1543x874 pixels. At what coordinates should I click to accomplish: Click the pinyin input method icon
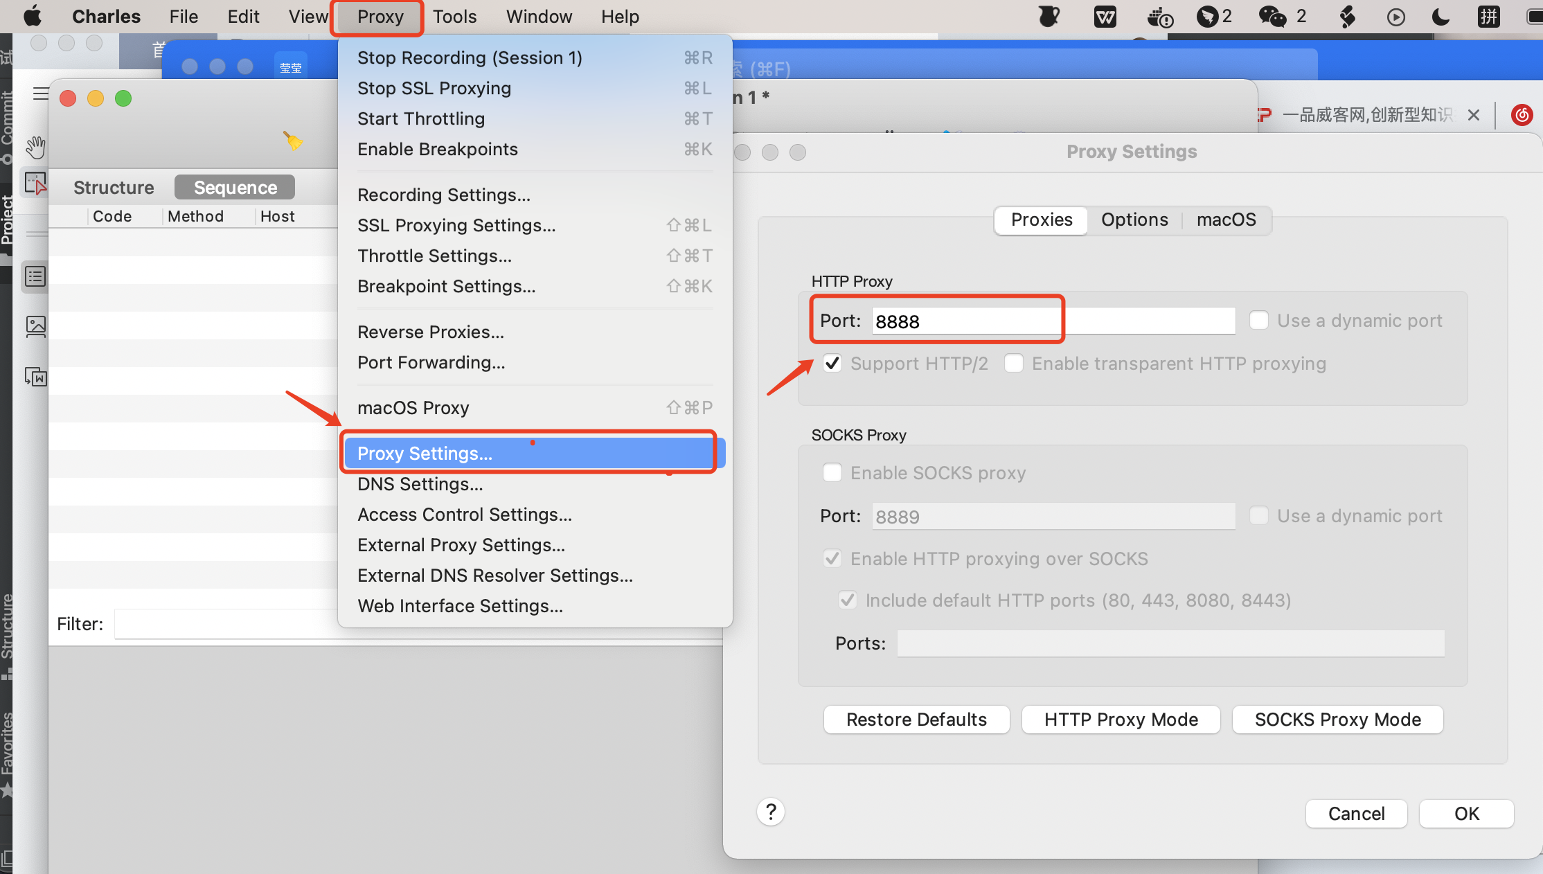click(1489, 16)
